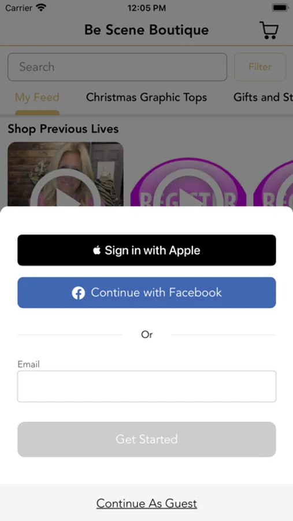Play the first previous live video
Screen dimensions: 293x521
click(65, 174)
